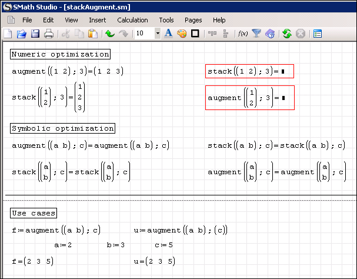Recalculate the worksheet with green refresh icon
This screenshot has width=357, height=279.
[x=287, y=34]
